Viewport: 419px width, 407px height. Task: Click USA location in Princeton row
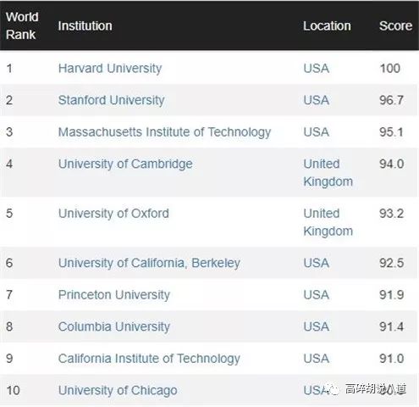coord(317,295)
